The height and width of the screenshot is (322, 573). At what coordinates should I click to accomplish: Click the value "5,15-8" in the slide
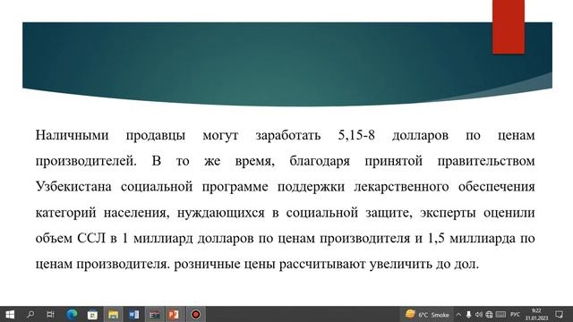(x=356, y=135)
